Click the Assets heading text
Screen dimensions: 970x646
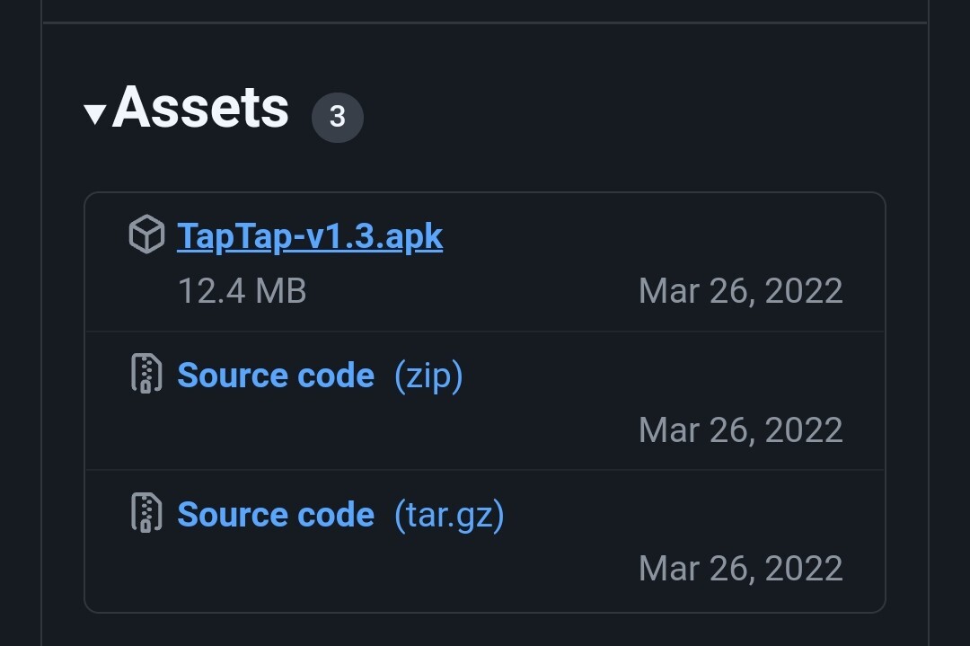click(x=200, y=108)
